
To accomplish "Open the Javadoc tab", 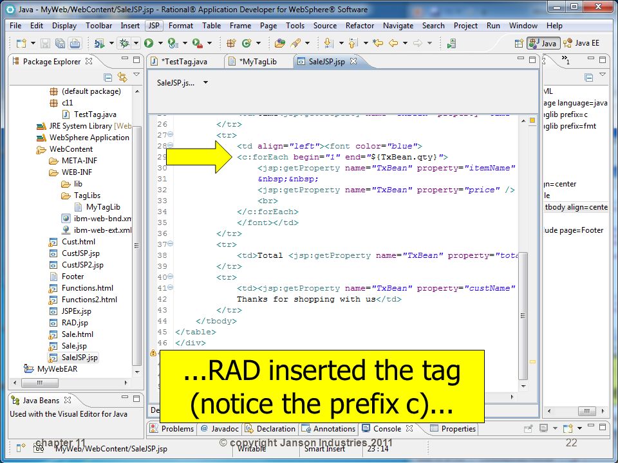I will click(x=220, y=429).
